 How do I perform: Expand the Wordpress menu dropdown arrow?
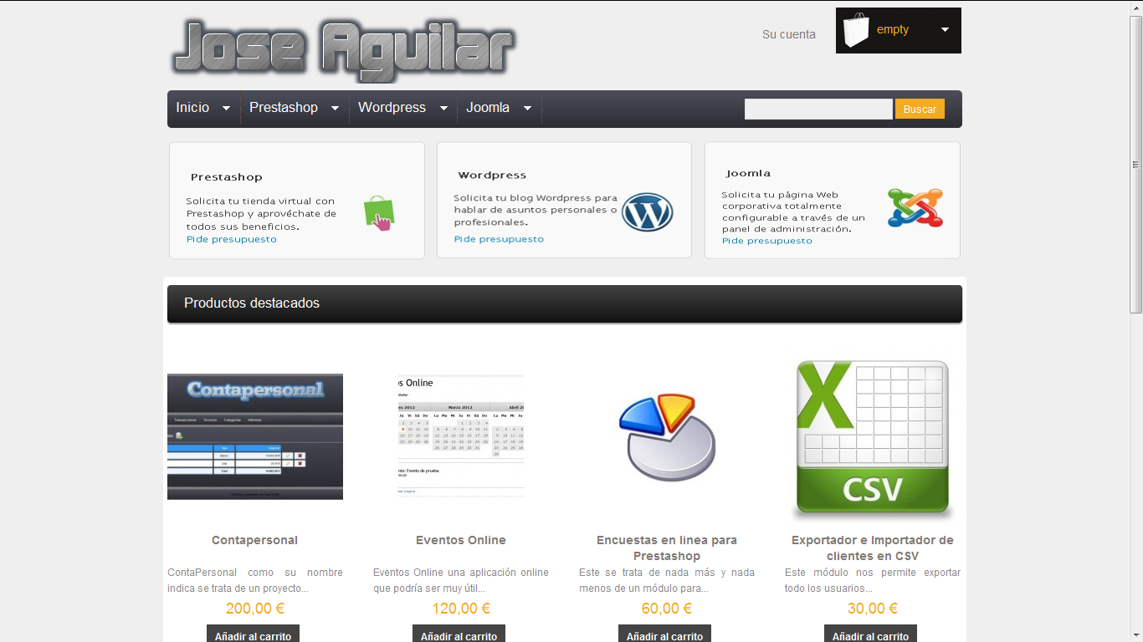coord(443,108)
